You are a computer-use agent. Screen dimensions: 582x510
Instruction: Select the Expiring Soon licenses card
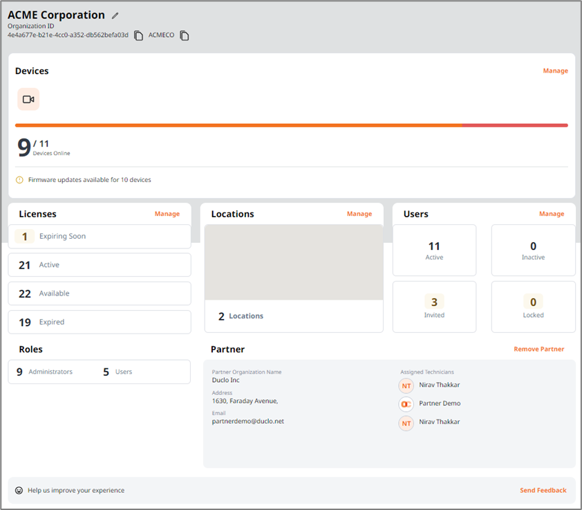[x=100, y=236]
